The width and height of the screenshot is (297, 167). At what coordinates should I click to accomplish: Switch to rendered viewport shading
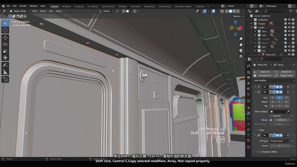[x=238, y=11]
